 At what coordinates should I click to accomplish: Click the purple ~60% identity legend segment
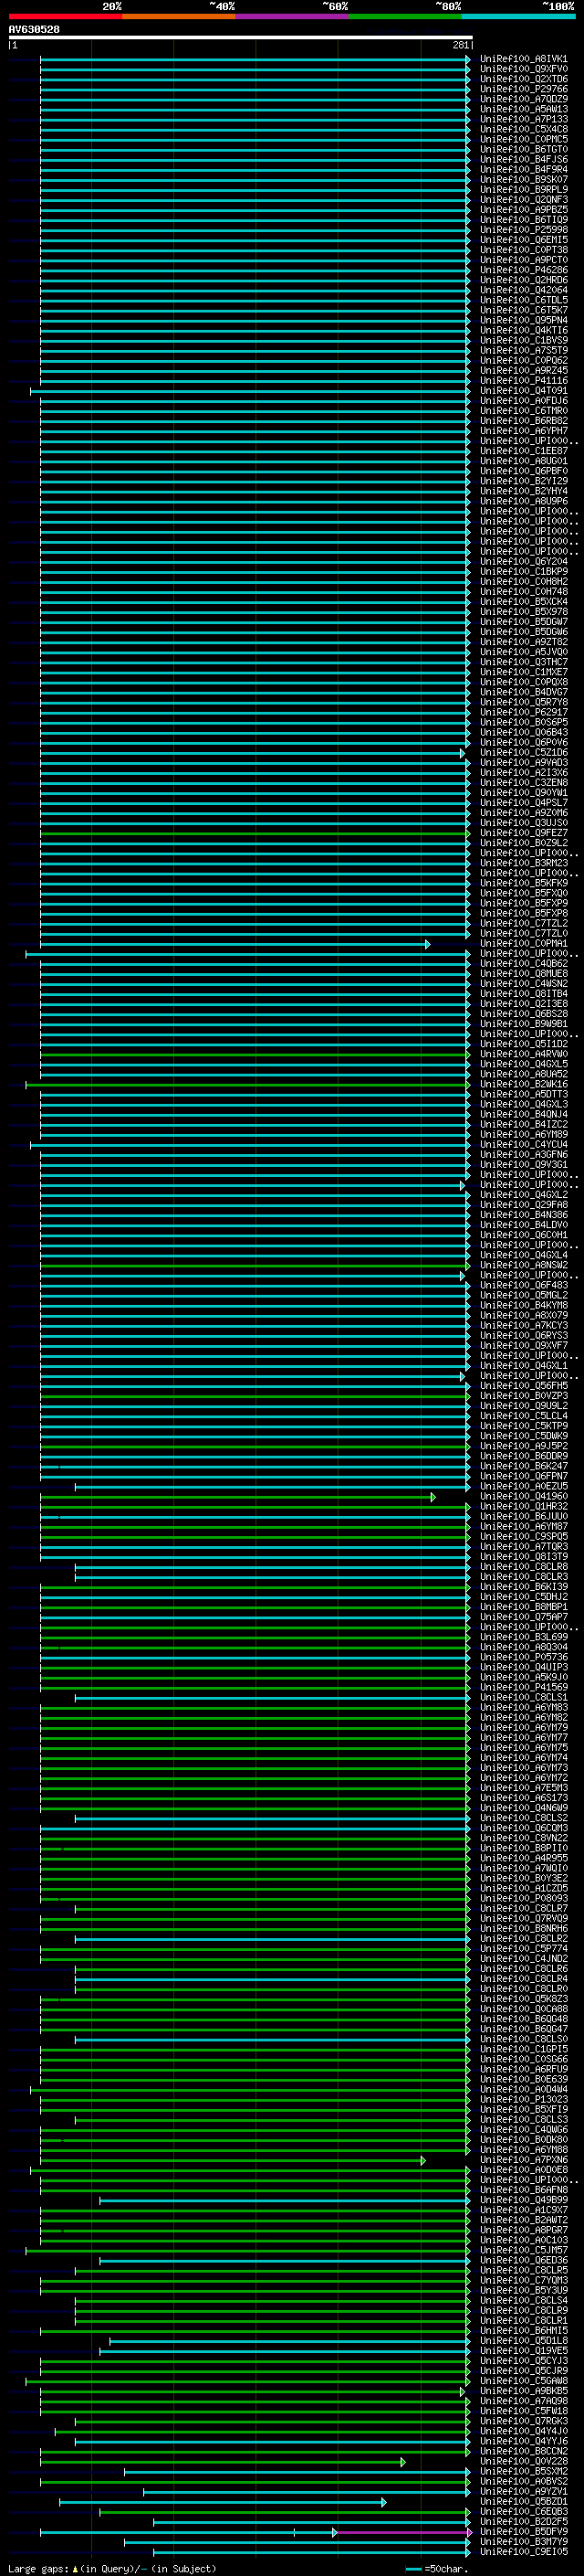(x=291, y=16)
